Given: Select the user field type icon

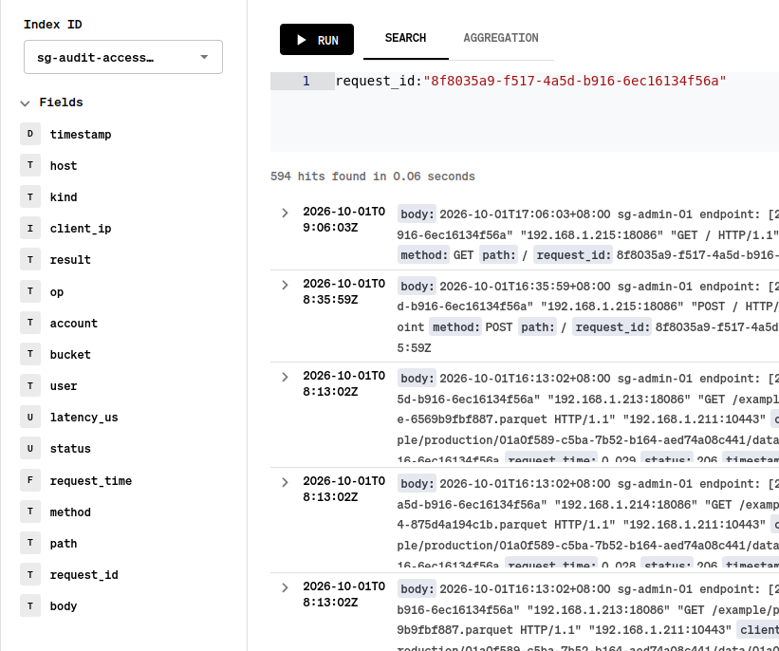Looking at the screenshot, I should [30, 385].
